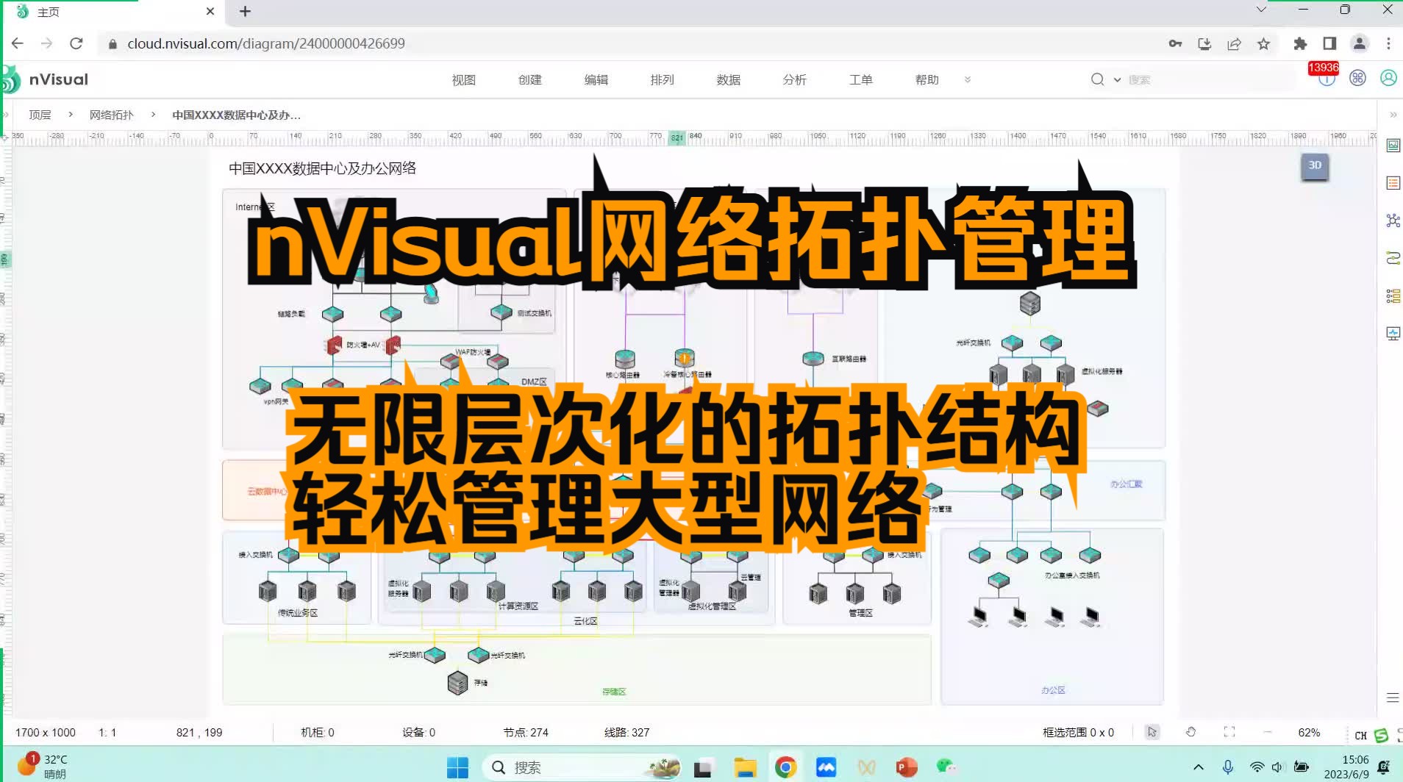Image resolution: width=1403 pixels, height=782 pixels.
Task: Open the lines menu at sidebar bottom
Action: 1392,697
